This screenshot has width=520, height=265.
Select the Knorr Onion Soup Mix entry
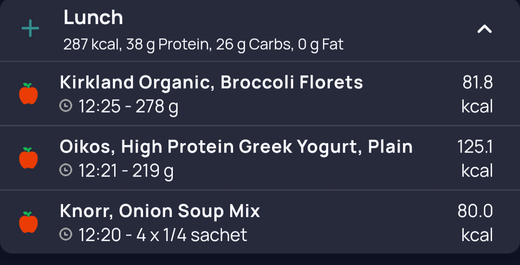point(160,211)
